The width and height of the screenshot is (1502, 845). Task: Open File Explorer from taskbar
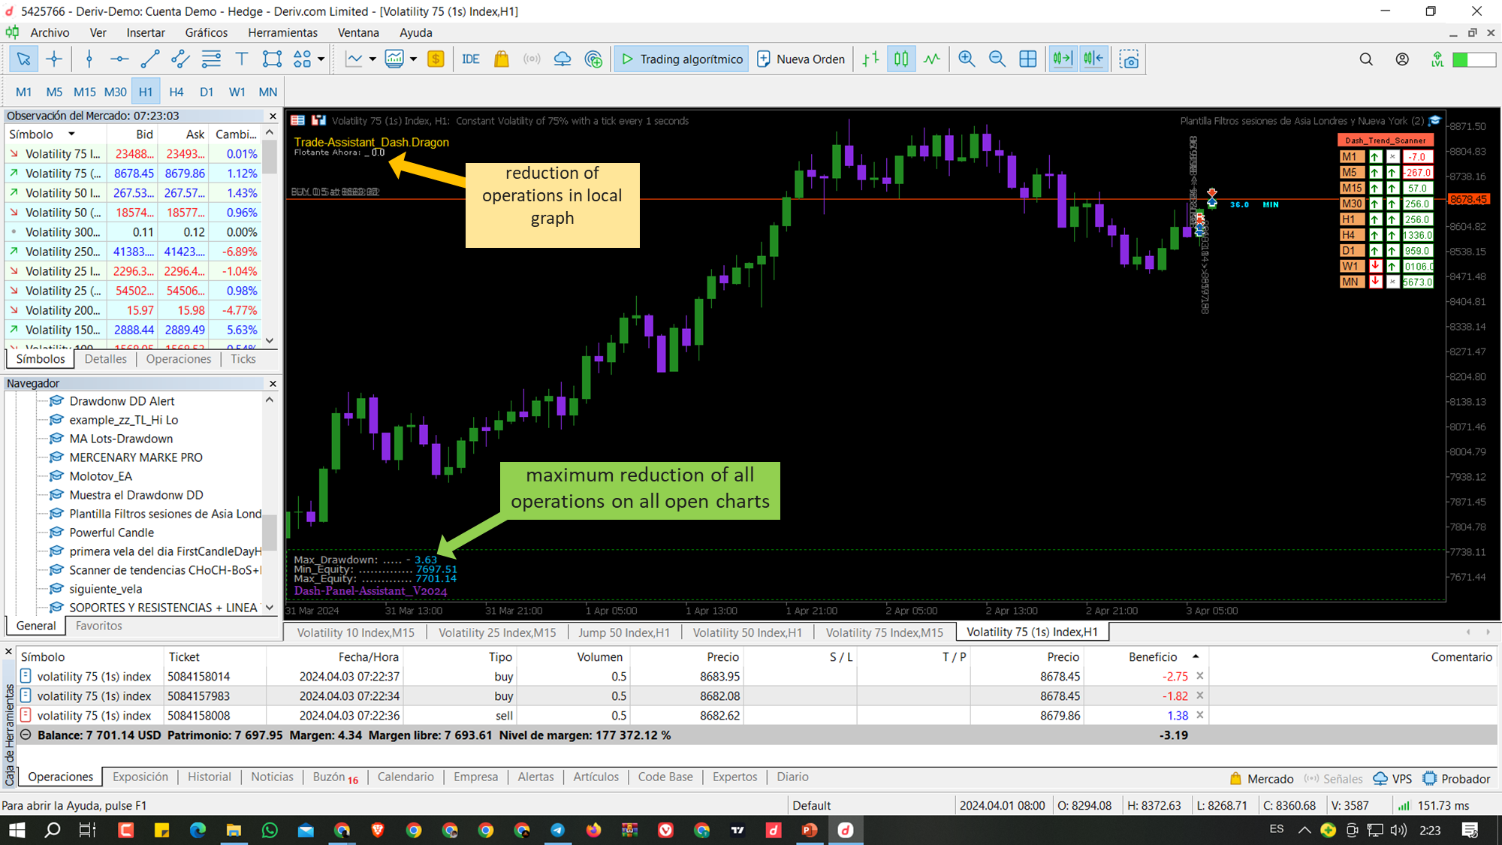point(234,830)
